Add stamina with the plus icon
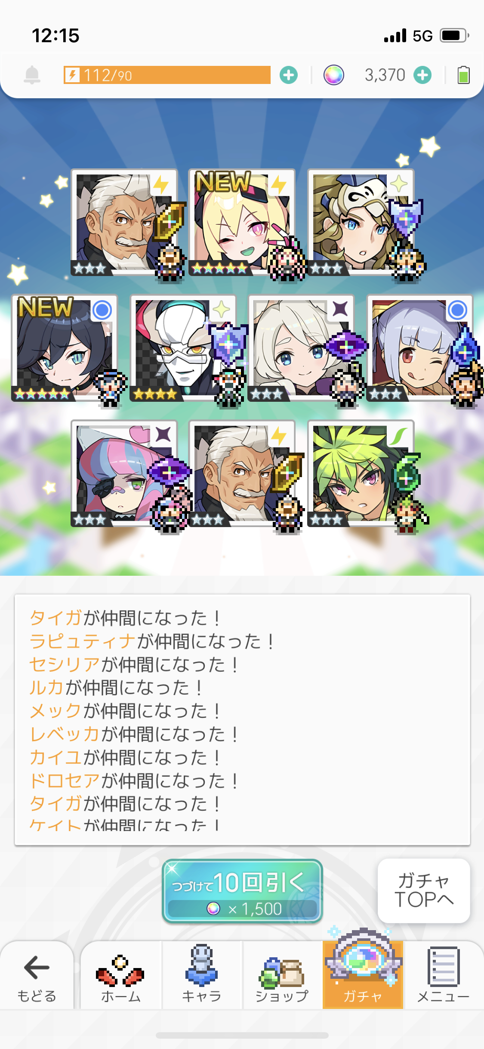Image resolution: width=484 pixels, height=1049 pixels. tap(289, 75)
